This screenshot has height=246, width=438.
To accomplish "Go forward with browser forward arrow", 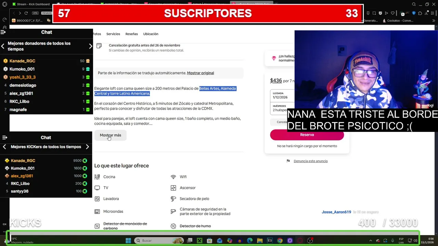I will [20, 13].
